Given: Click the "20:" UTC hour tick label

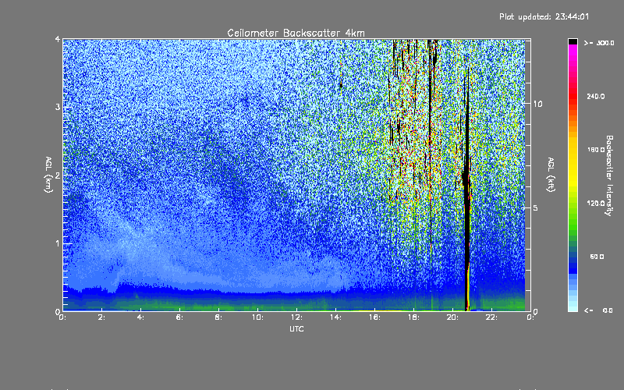Looking at the screenshot, I should [x=452, y=317].
